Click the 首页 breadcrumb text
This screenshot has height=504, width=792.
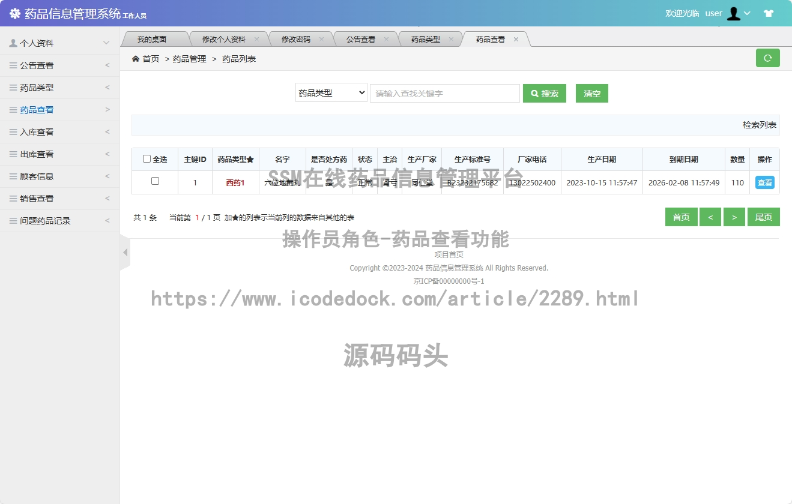[x=151, y=59]
